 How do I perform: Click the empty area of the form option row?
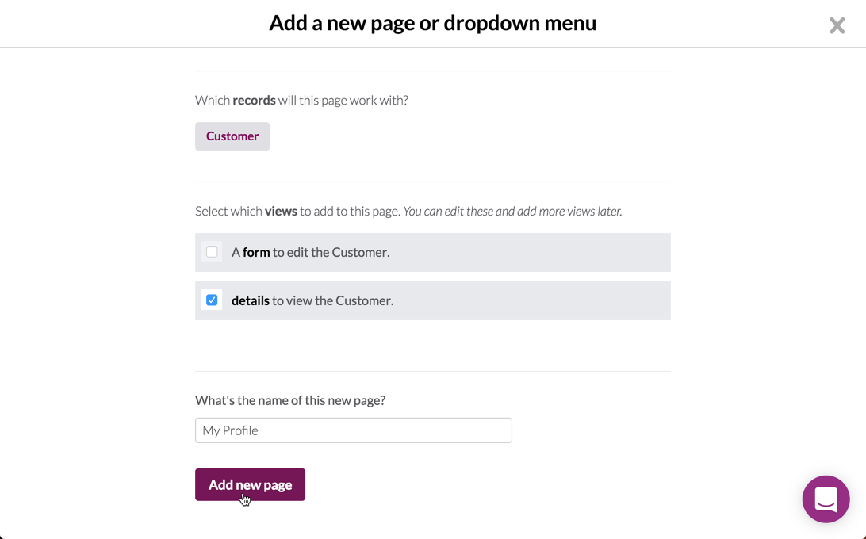[x=531, y=252]
